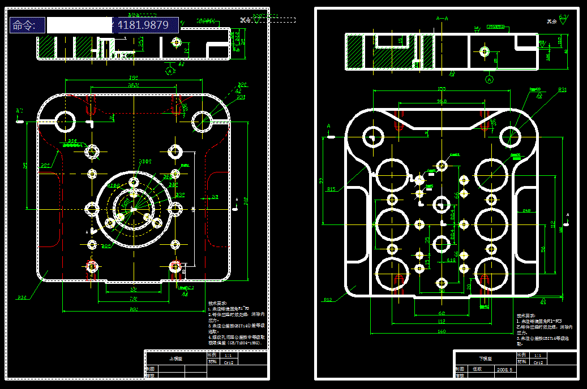The width and height of the screenshot is (587, 389).
Task: Select Cr12 material cell in right title block
Action: (538, 362)
